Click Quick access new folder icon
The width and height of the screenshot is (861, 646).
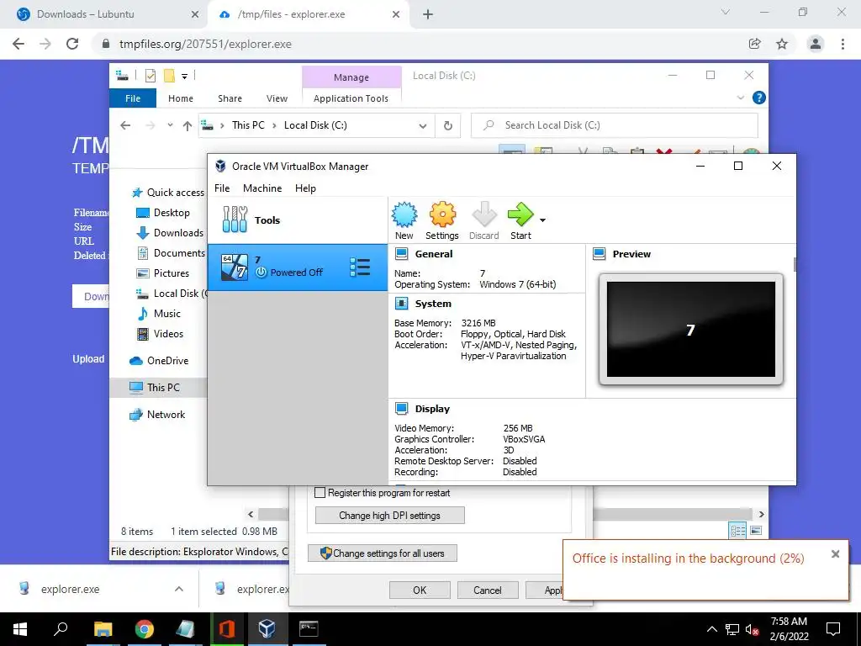[x=169, y=76]
